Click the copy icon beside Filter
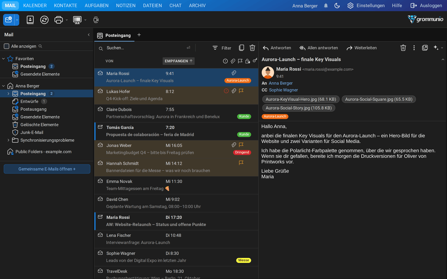Viewport: 447px width, 279px height. point(242,48)
